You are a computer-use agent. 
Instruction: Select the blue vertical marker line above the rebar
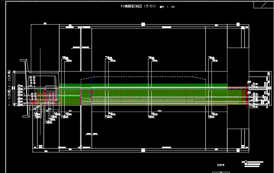coord(92,76)
